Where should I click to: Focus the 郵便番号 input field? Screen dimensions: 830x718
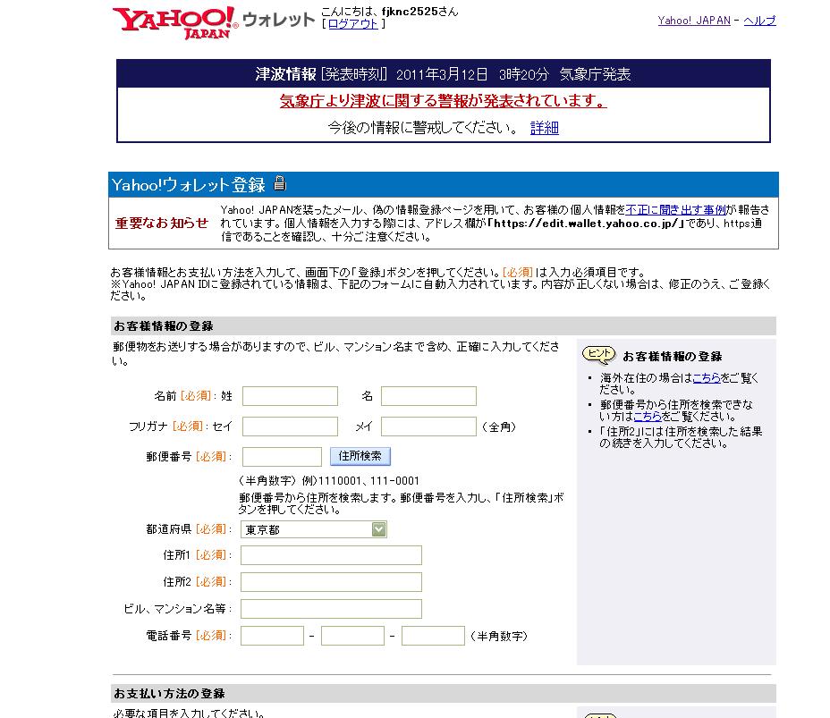click(282, 457)
